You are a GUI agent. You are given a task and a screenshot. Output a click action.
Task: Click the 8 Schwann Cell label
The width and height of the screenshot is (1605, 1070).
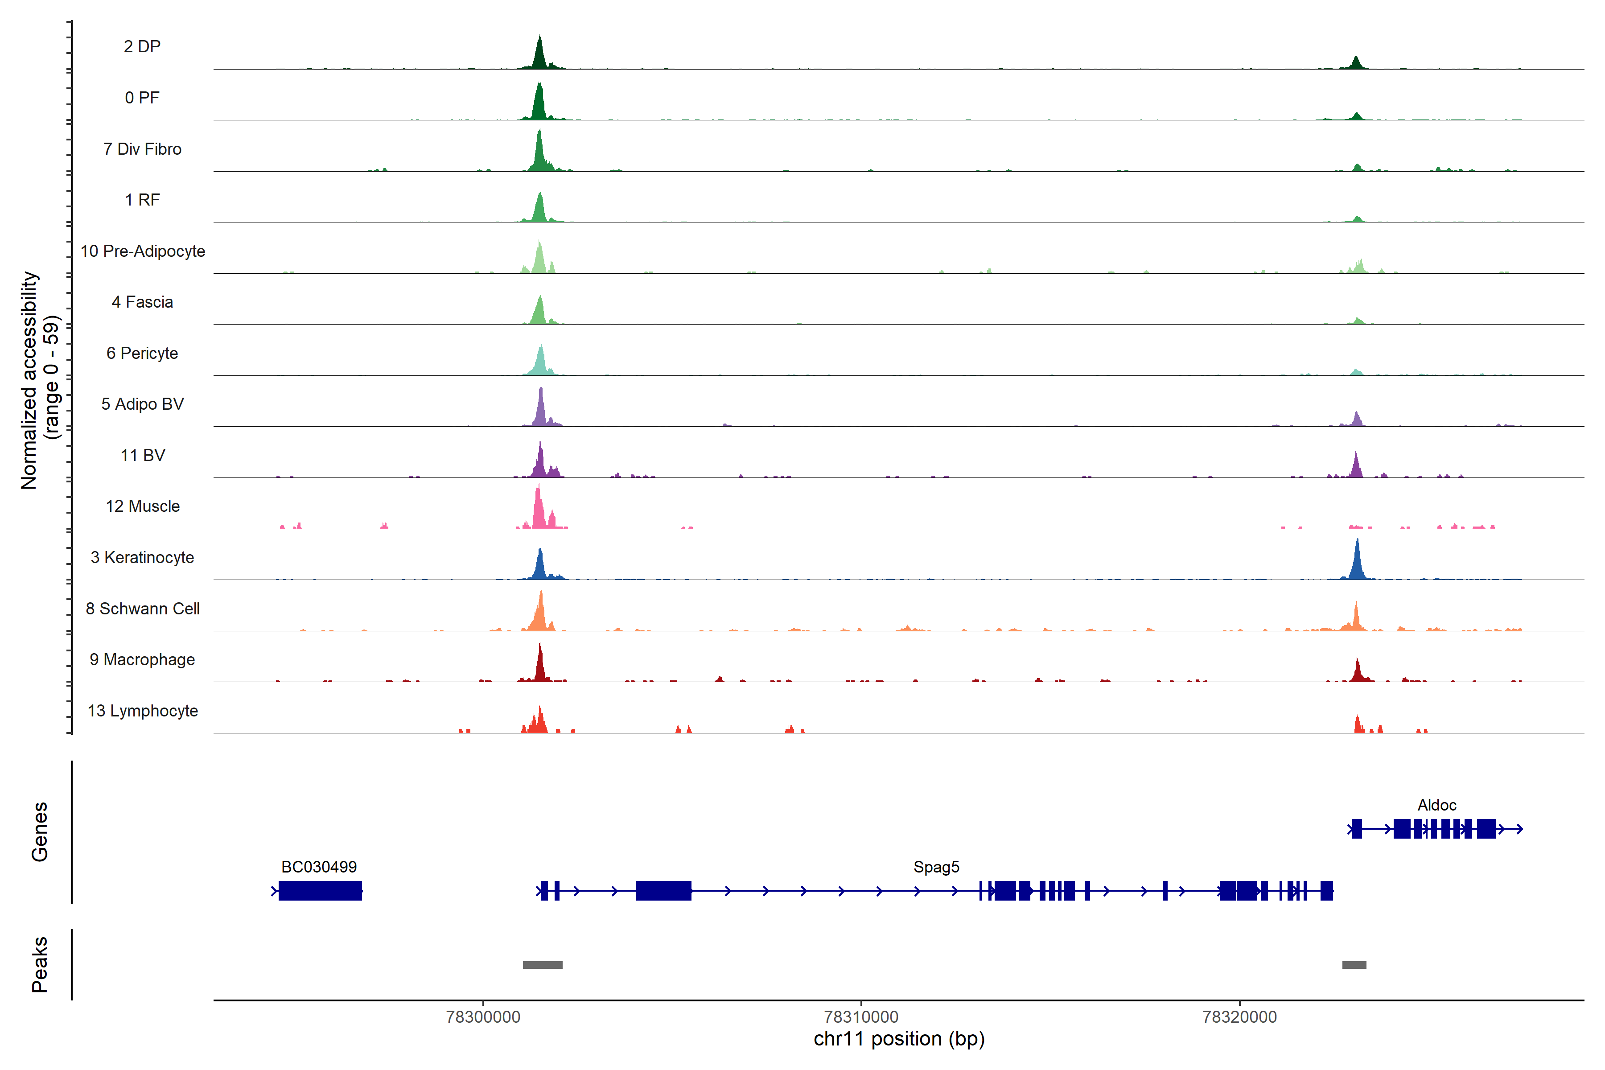coord(142,609)
